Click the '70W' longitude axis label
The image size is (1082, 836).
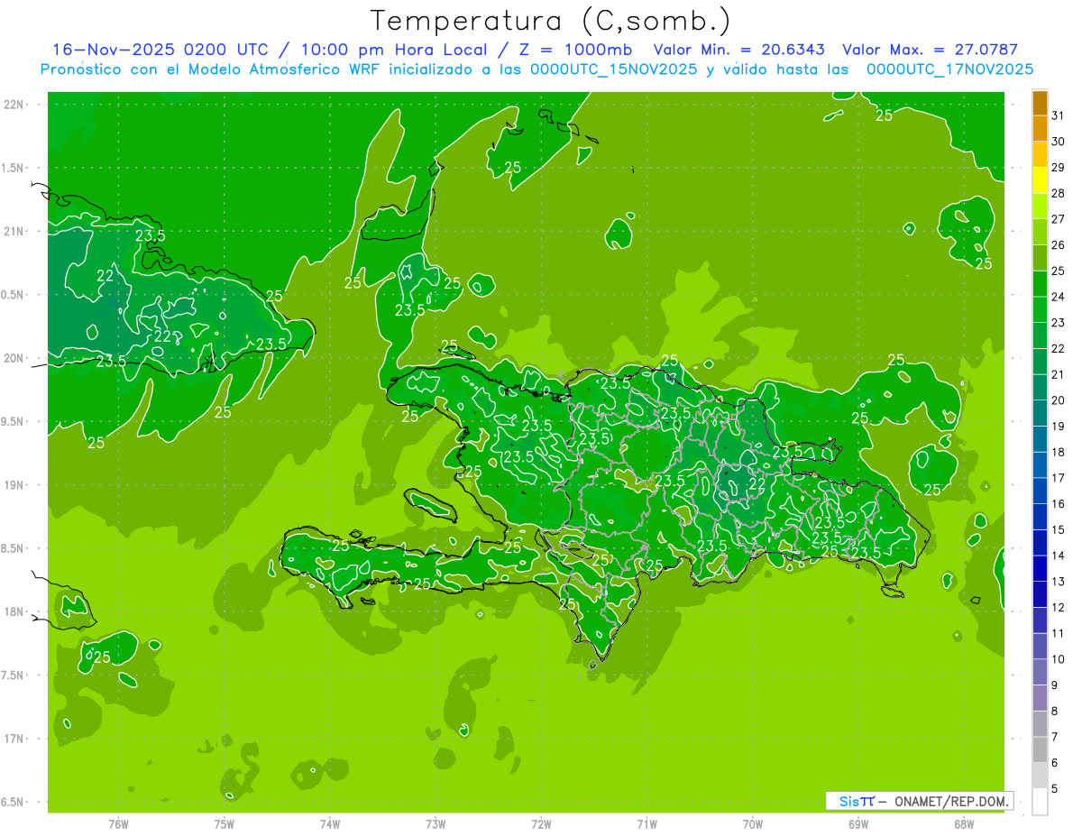click(x=753, y=824)
